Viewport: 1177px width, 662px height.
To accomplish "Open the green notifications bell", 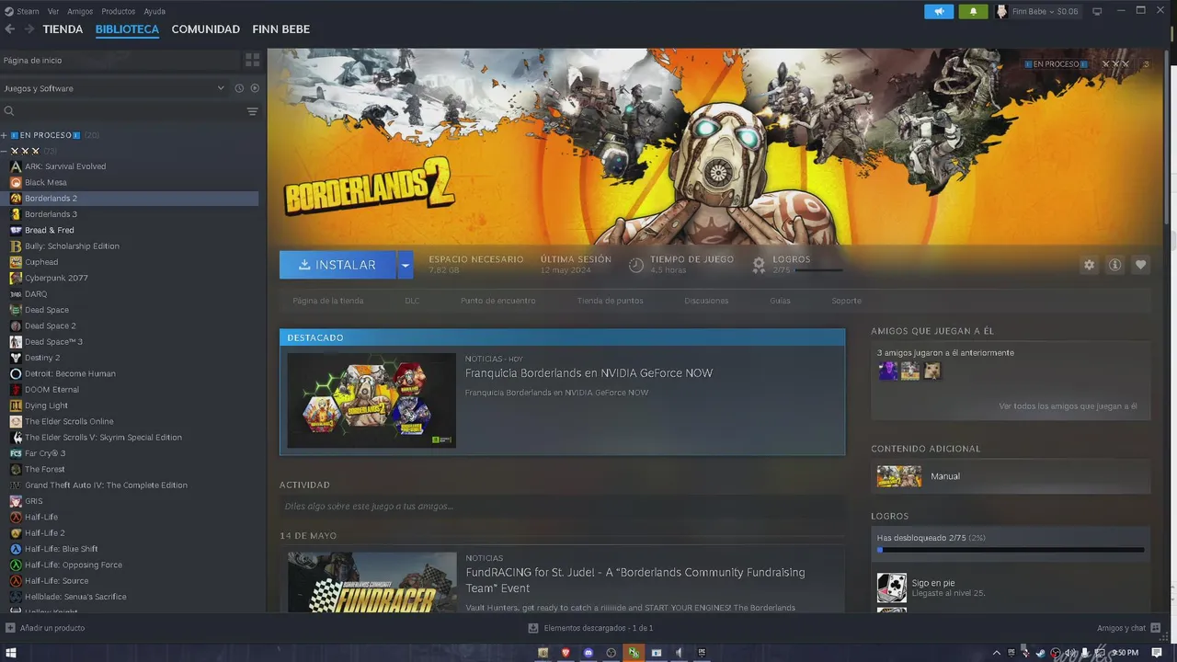I will click(973, 11).
